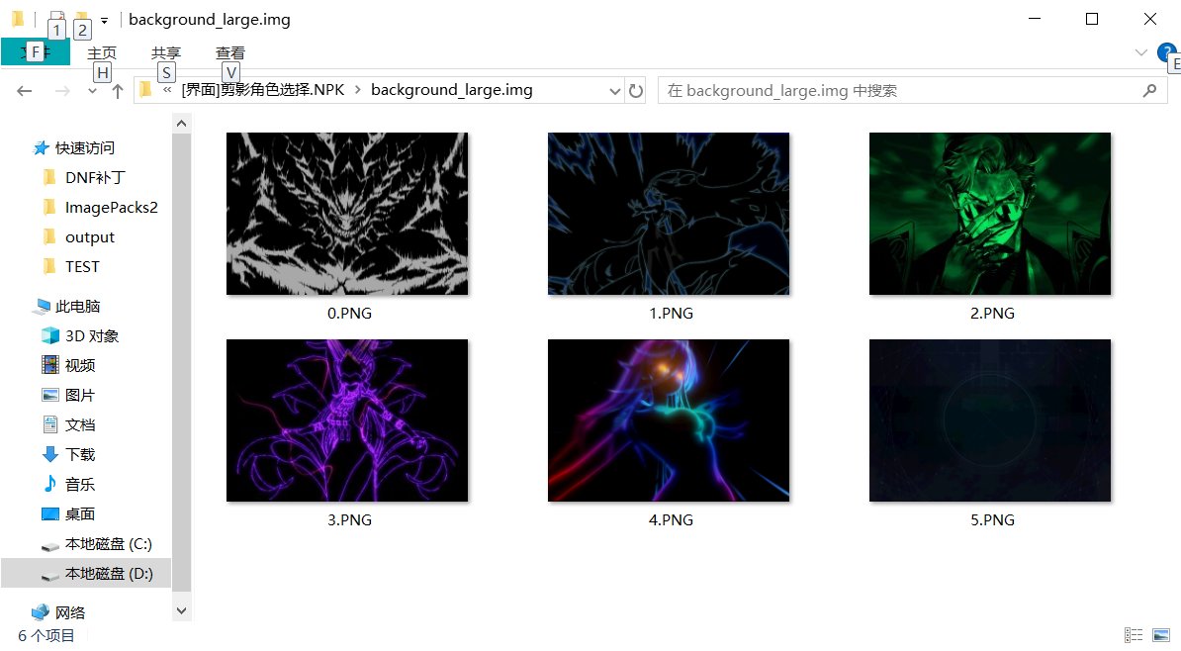Click the quick access new folder icon
The width and height of the screenshot is (1181, 651).
(81, 19)
